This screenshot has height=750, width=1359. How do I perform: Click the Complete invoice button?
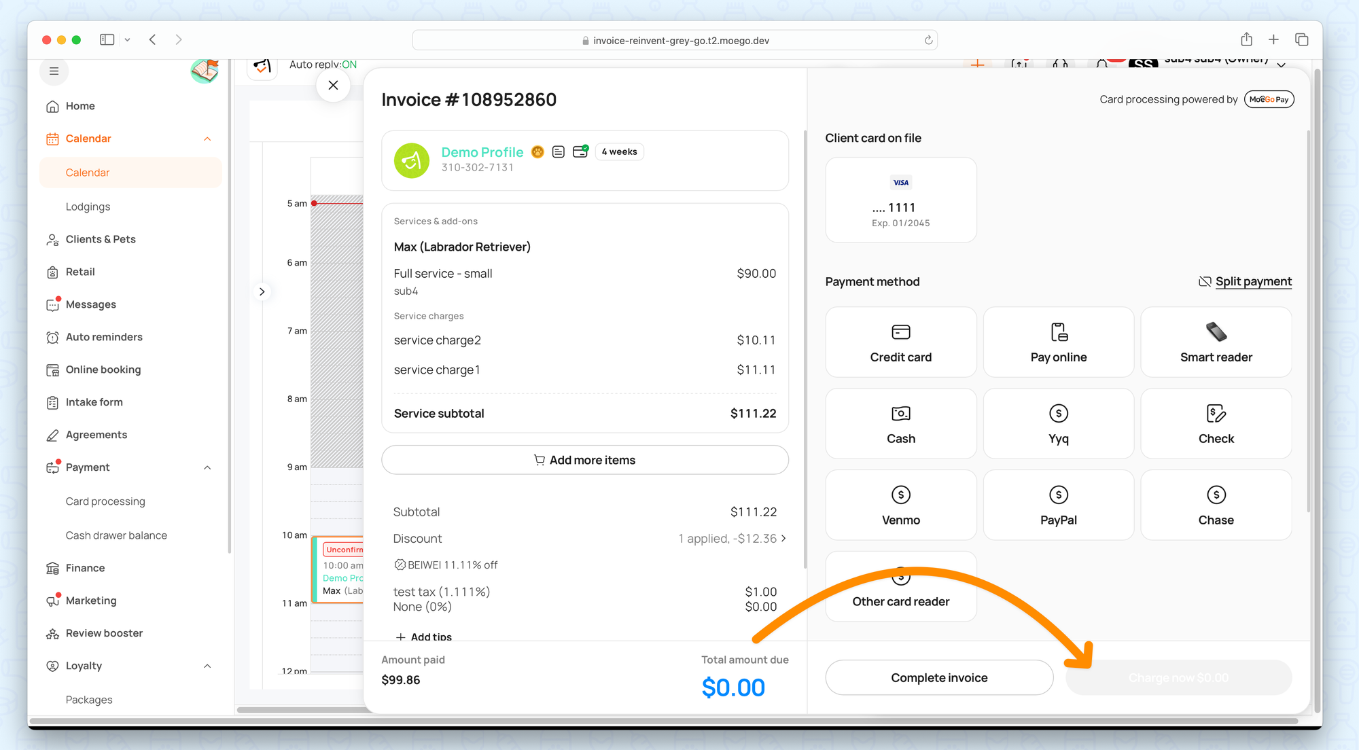pyautogui.click(x=938, y=678)
